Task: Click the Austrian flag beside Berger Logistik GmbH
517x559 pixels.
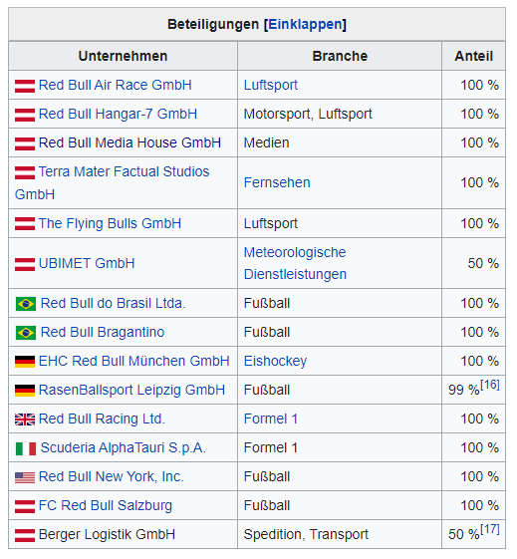Action: point(25,535)
